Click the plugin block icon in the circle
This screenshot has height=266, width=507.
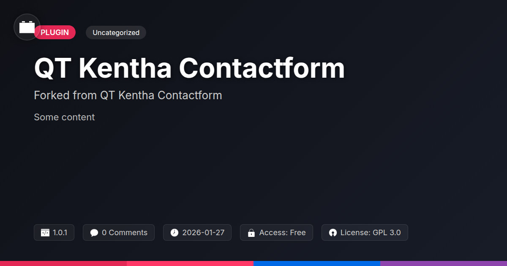tap(27, 27)
